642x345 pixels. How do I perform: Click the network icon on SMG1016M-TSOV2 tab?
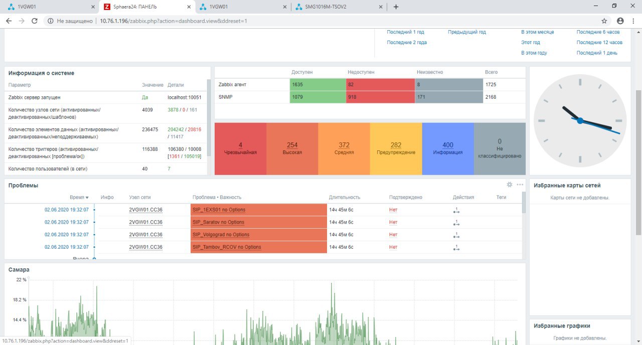[x=299, y=7]
